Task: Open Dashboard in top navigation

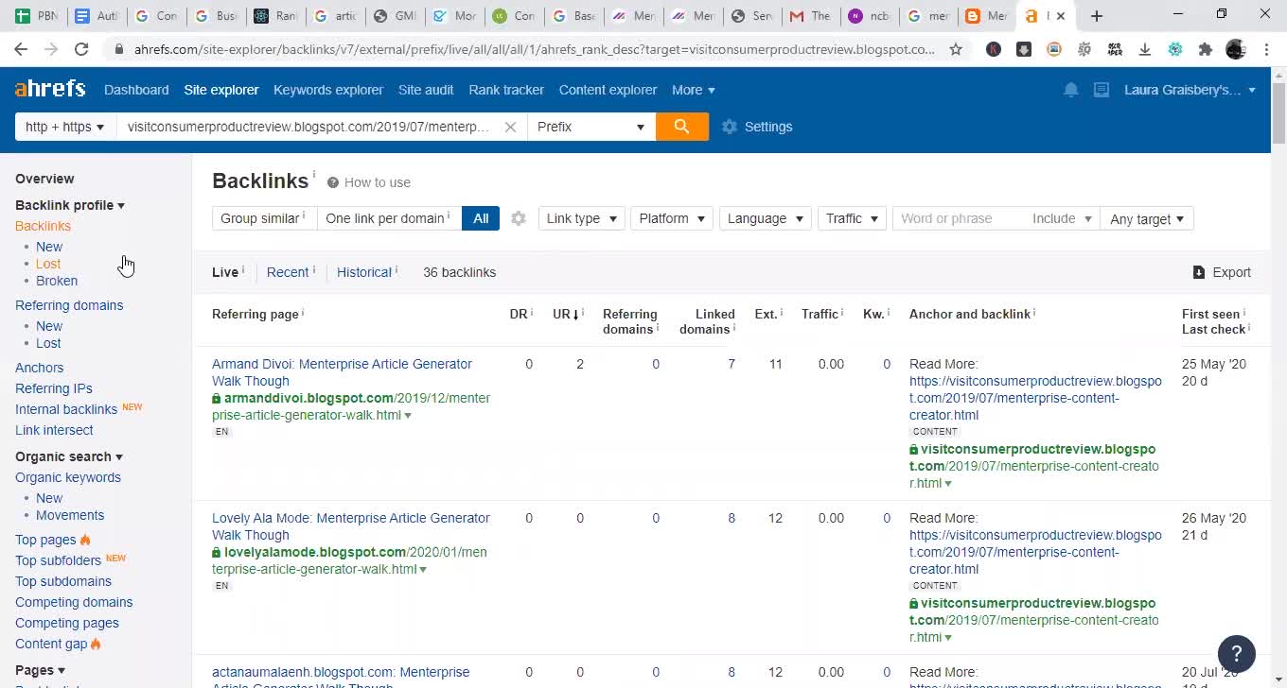Action: pos(136,90)
